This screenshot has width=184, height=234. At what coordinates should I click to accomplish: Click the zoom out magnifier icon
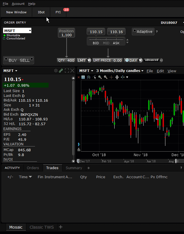[106, 77]
